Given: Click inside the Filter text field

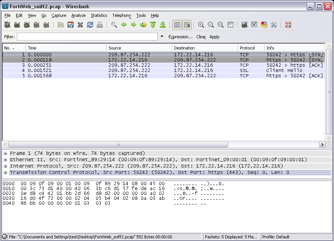Looking at the screenshot, I should click(x=87, y=37).
